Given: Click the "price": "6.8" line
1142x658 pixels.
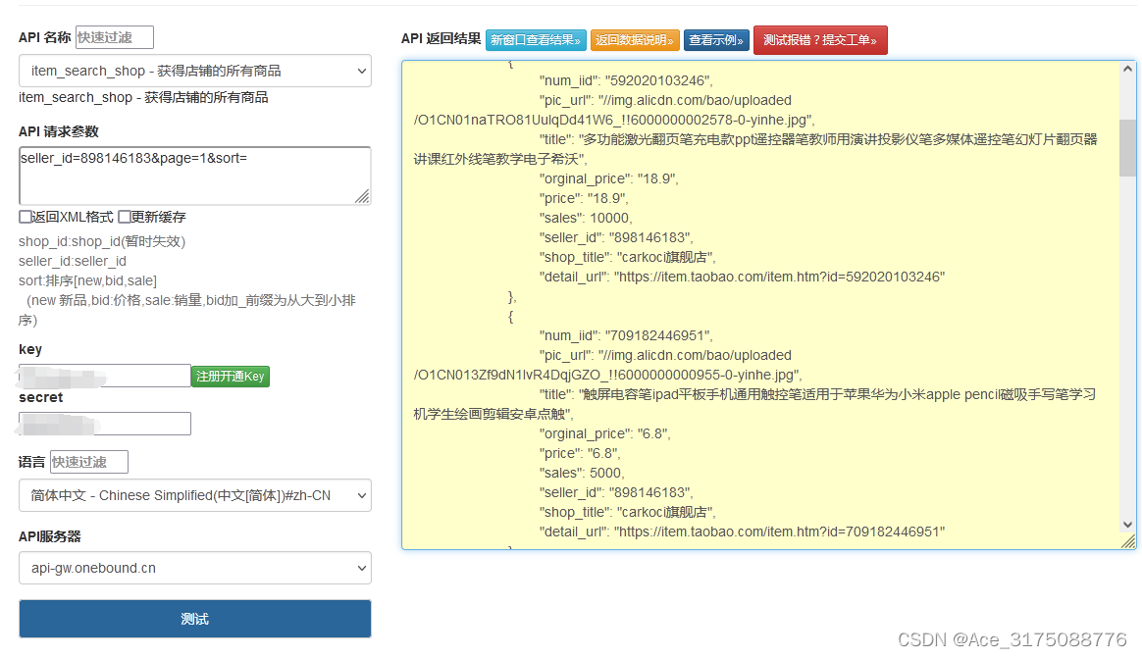Looking at the screenshot, I should [580, 453].
